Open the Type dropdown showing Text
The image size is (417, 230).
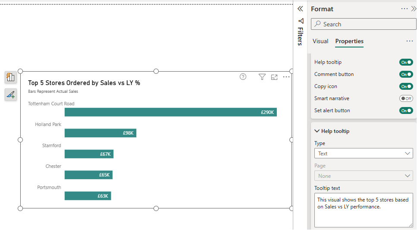[364, 153]
